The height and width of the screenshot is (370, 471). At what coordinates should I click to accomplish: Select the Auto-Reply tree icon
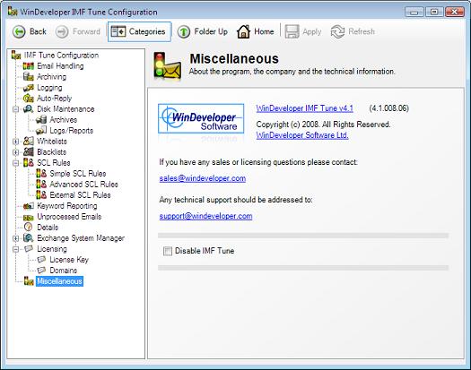[29, 99]
